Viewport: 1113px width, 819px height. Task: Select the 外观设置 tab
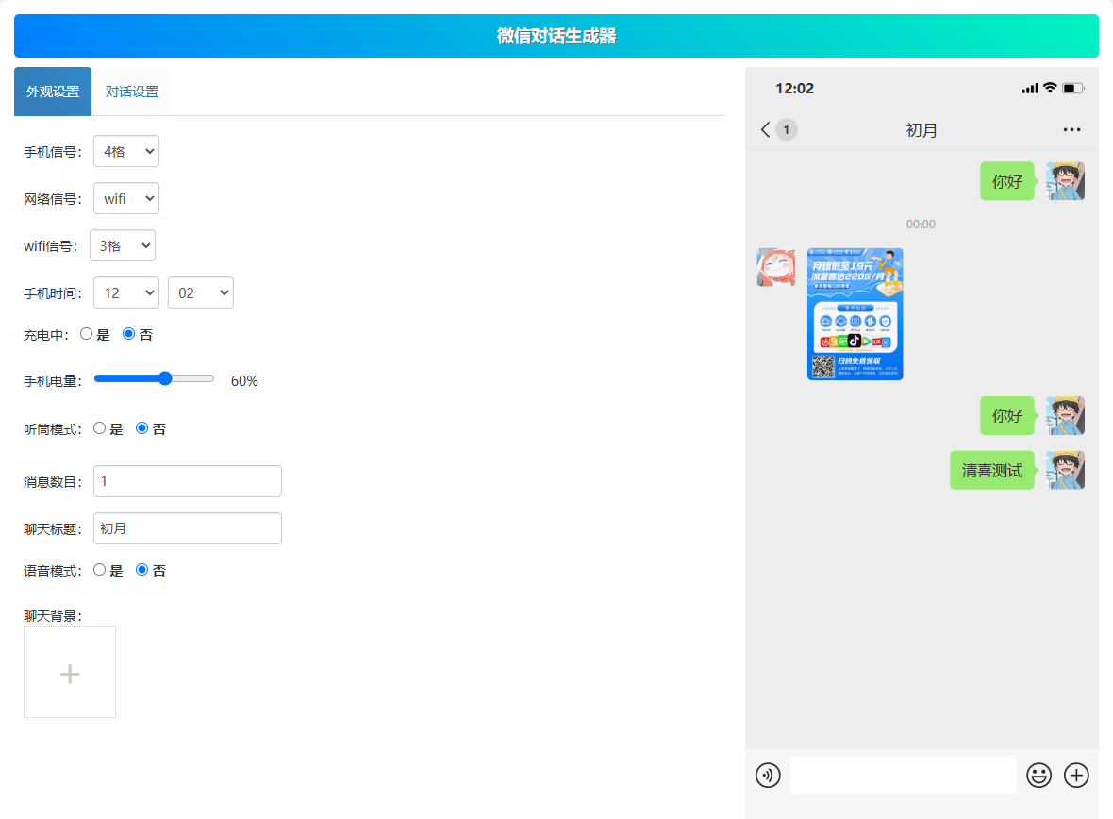tap(53, 92)
